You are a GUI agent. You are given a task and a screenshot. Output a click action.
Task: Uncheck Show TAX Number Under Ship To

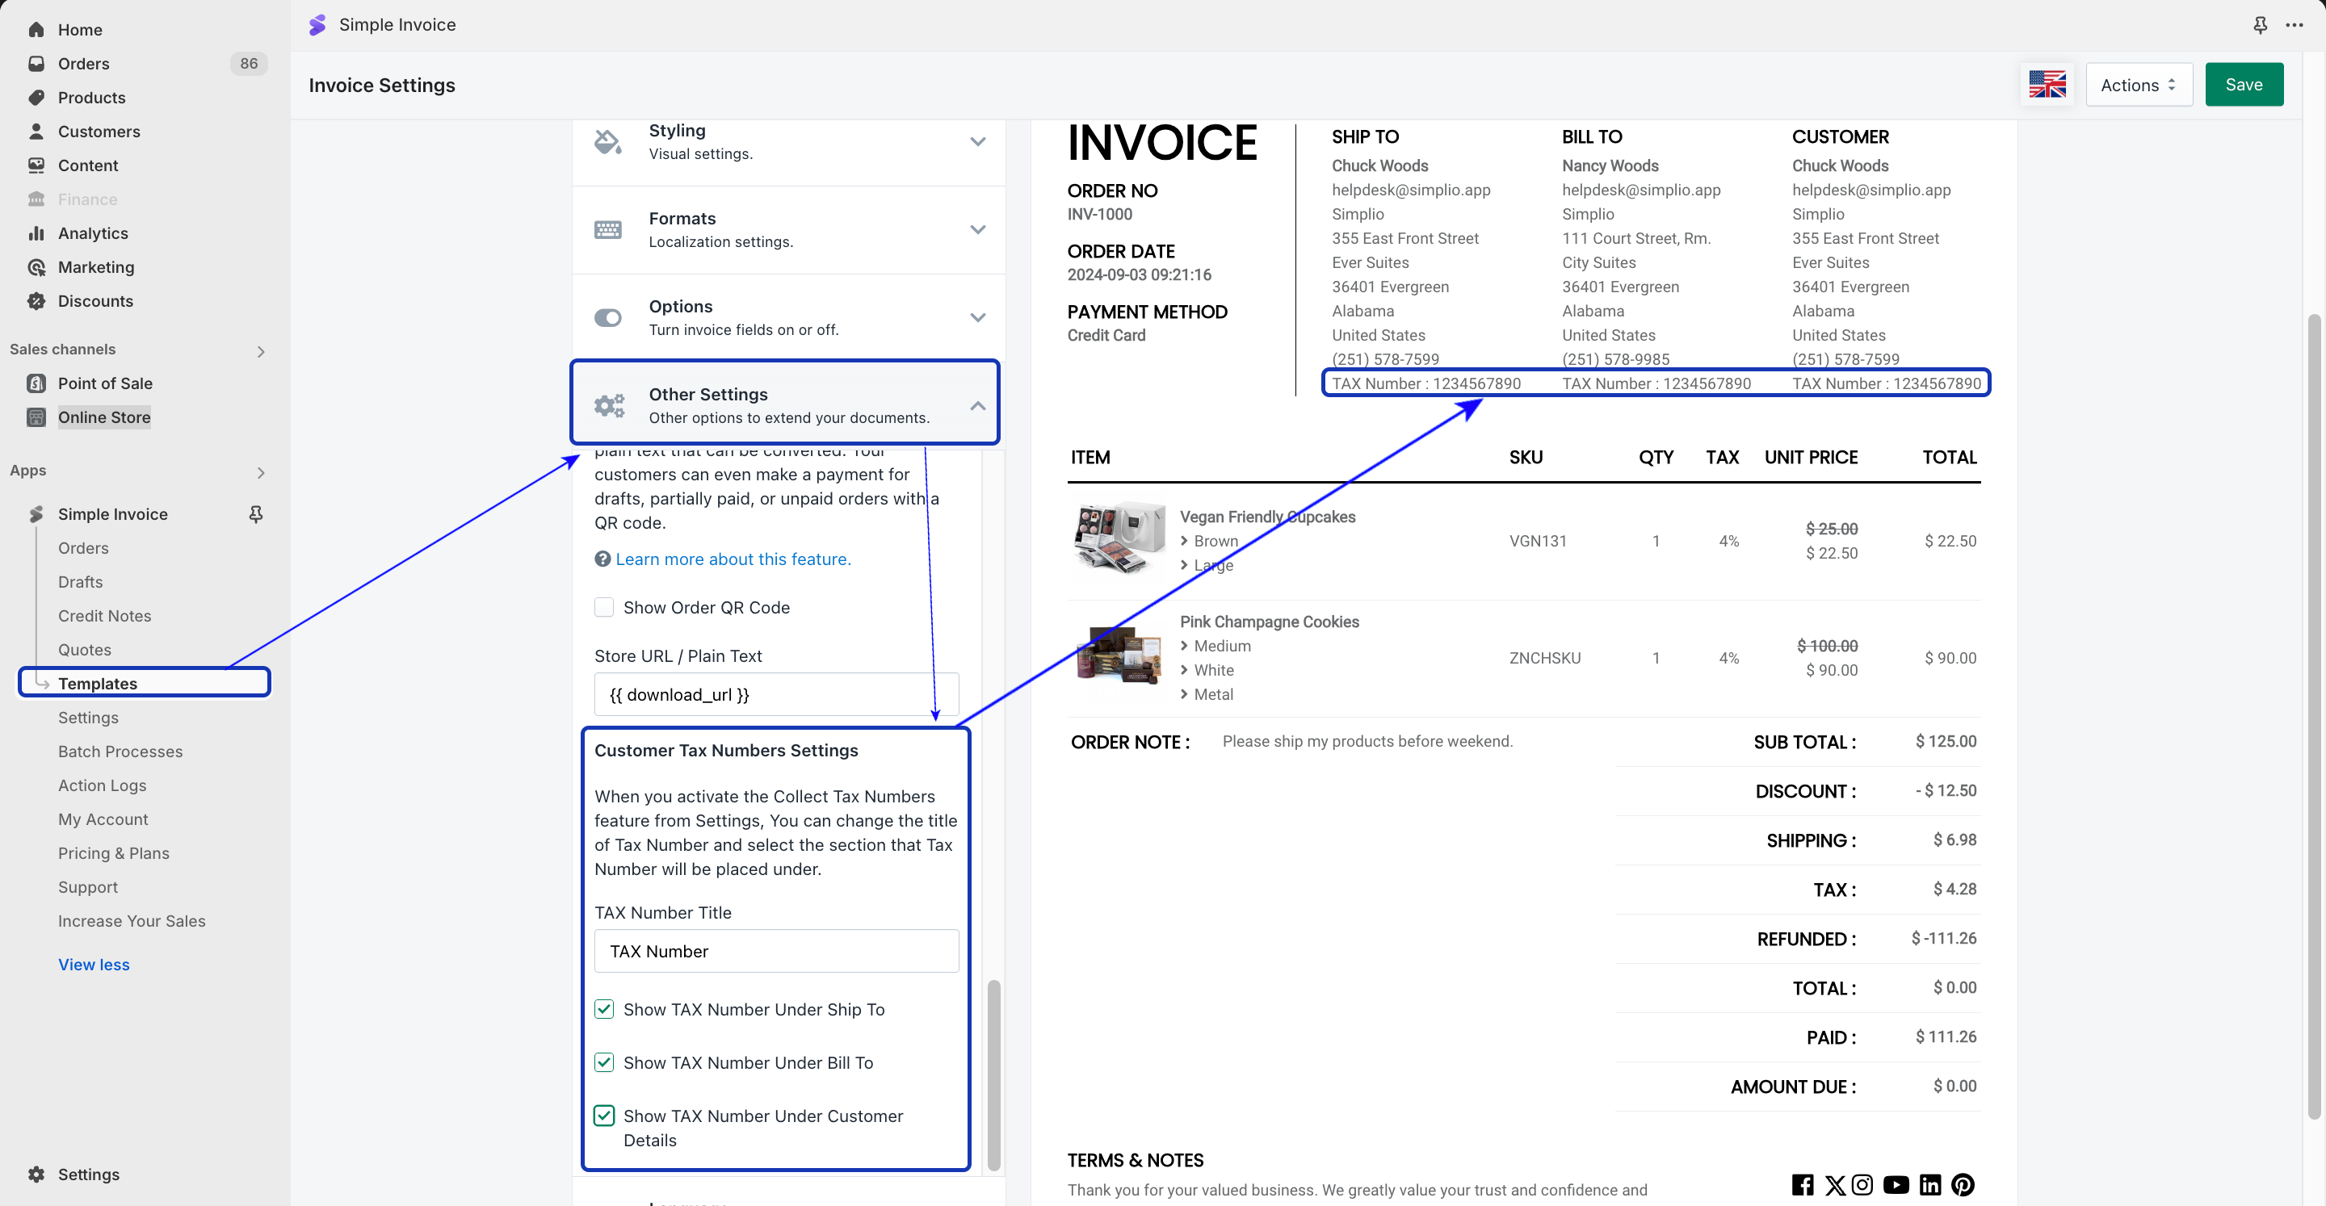[x=604, y=1009]
